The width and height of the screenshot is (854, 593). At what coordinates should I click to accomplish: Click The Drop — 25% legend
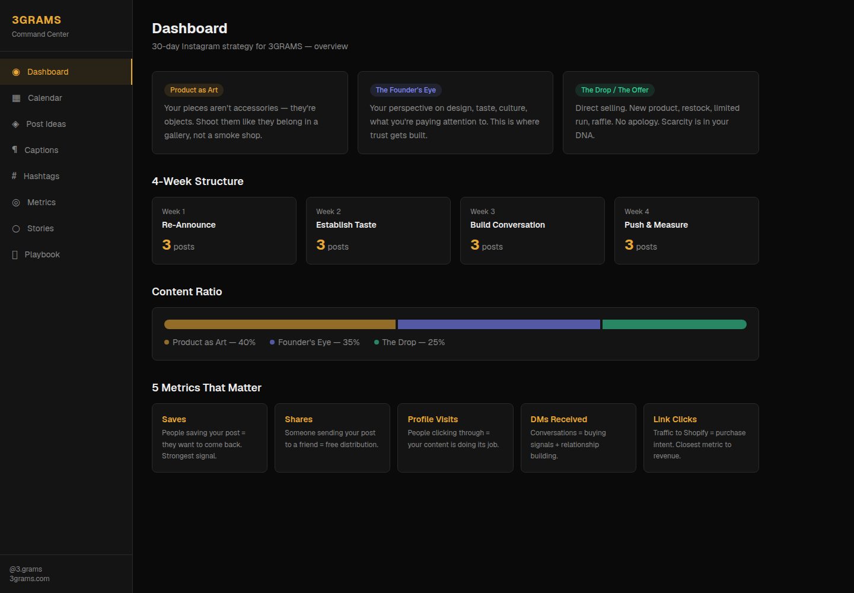[410, 342]
